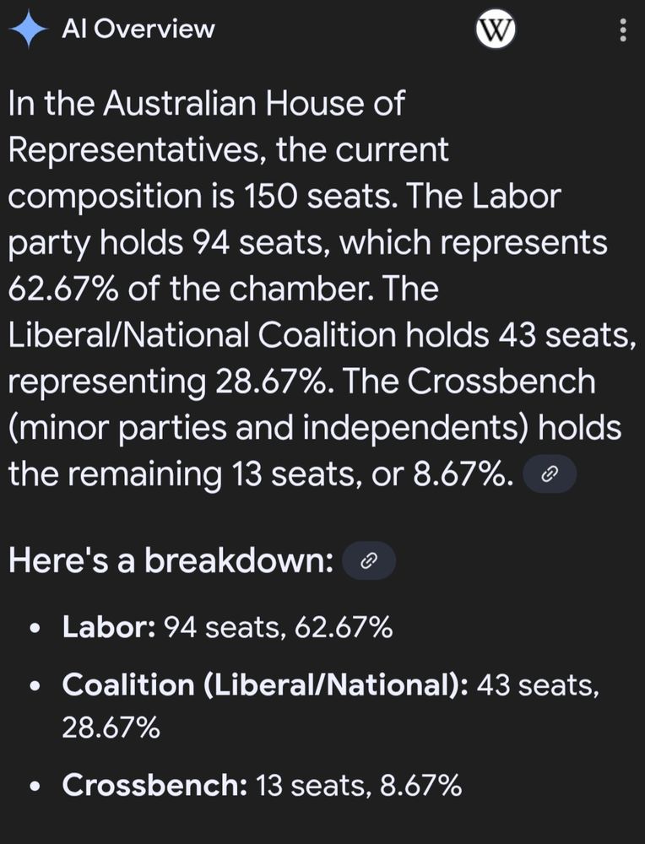The image size is (645, 844).
Task: Click the AI Overview sparkle icon
Action: click(x=28, y=30)
